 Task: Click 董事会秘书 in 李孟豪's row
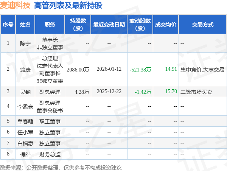tap(50, 110)
